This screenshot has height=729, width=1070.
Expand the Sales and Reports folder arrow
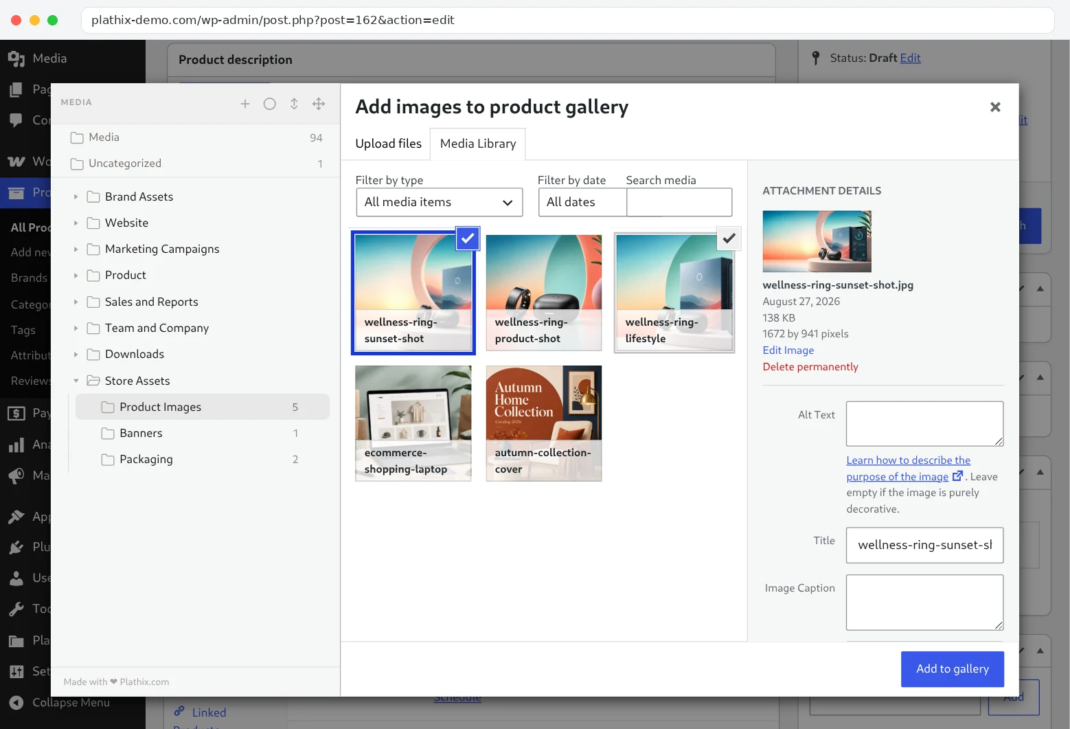point(76,302)
